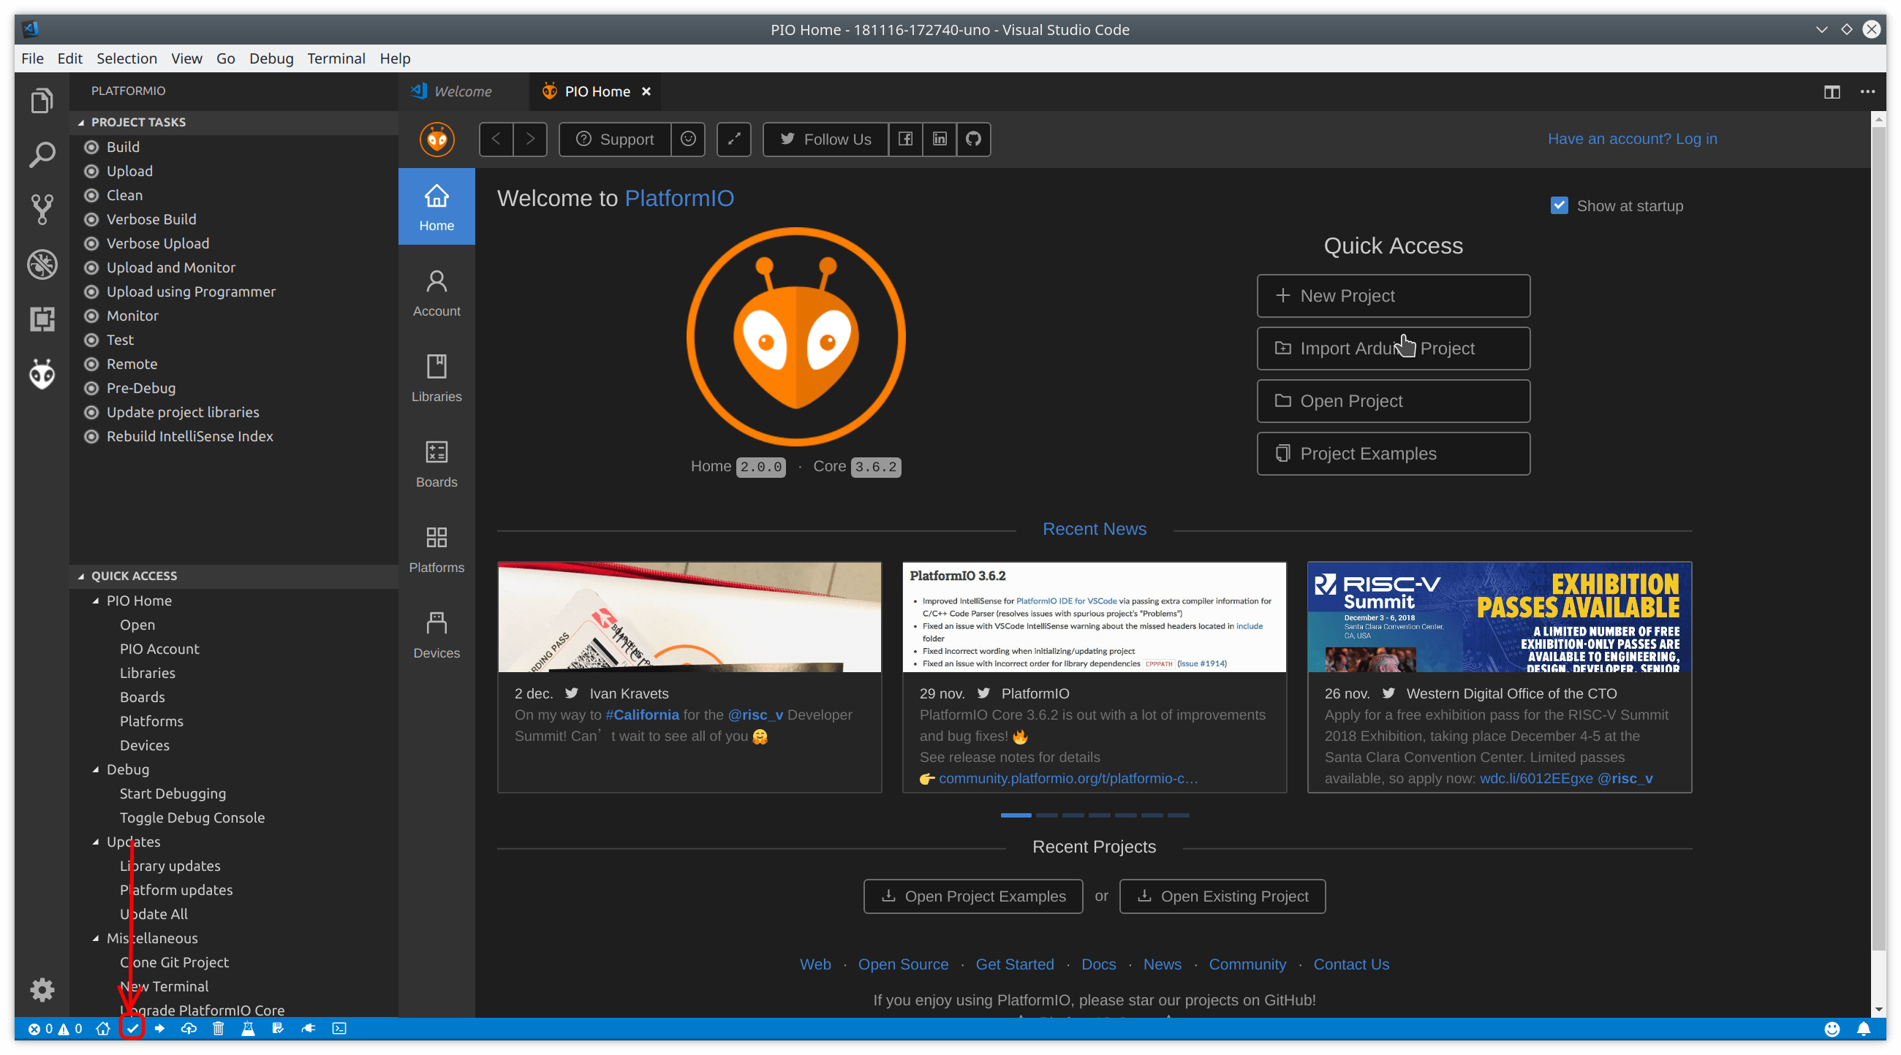Select last dash of news carousel indicator

pyautogui.click(x=1178, y=815)
